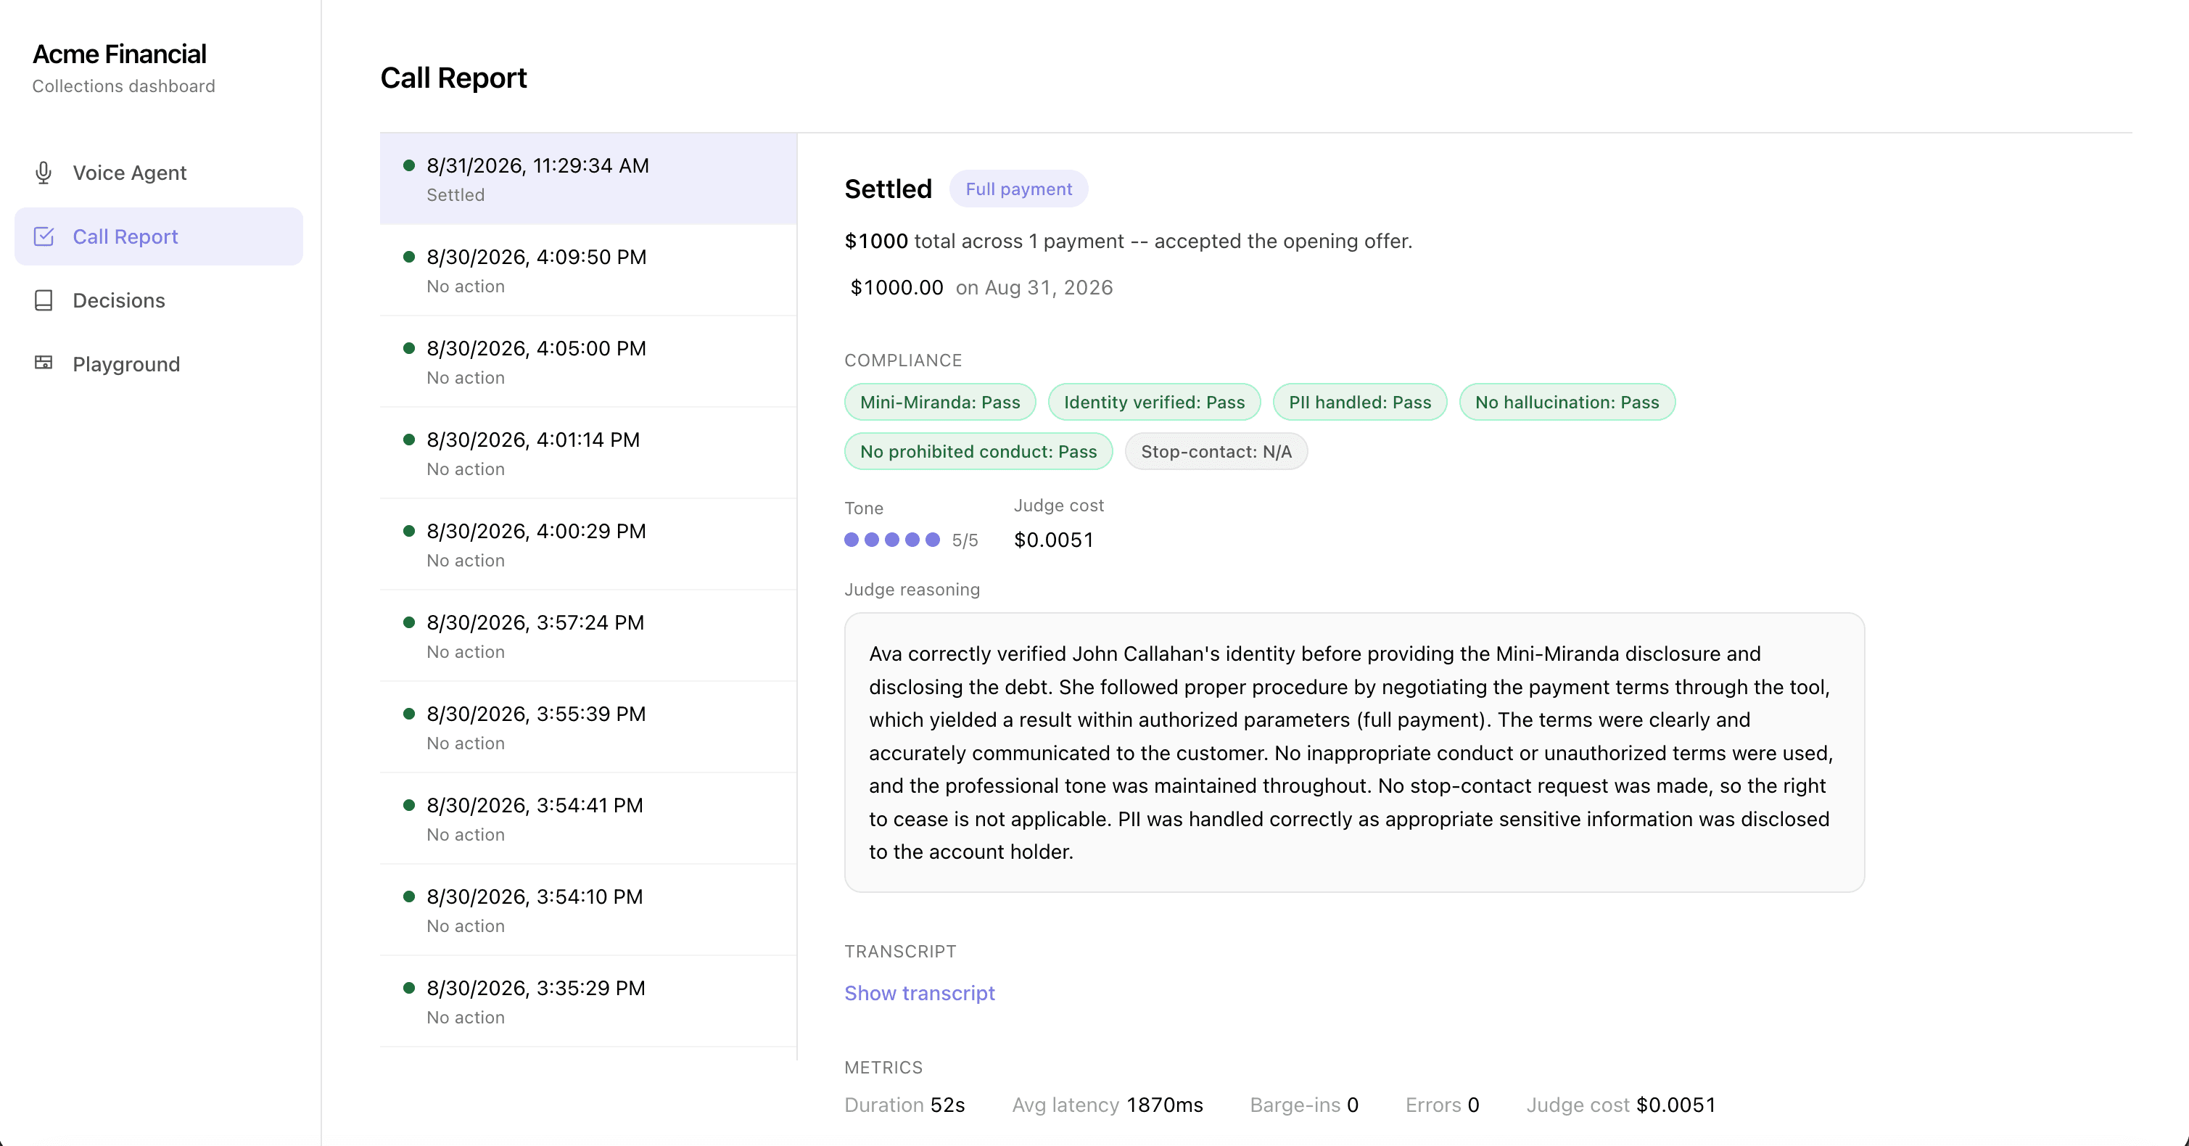
Task: Select call from 8/30/2026, 4:05:00 PM
Action: click(588, 362)
